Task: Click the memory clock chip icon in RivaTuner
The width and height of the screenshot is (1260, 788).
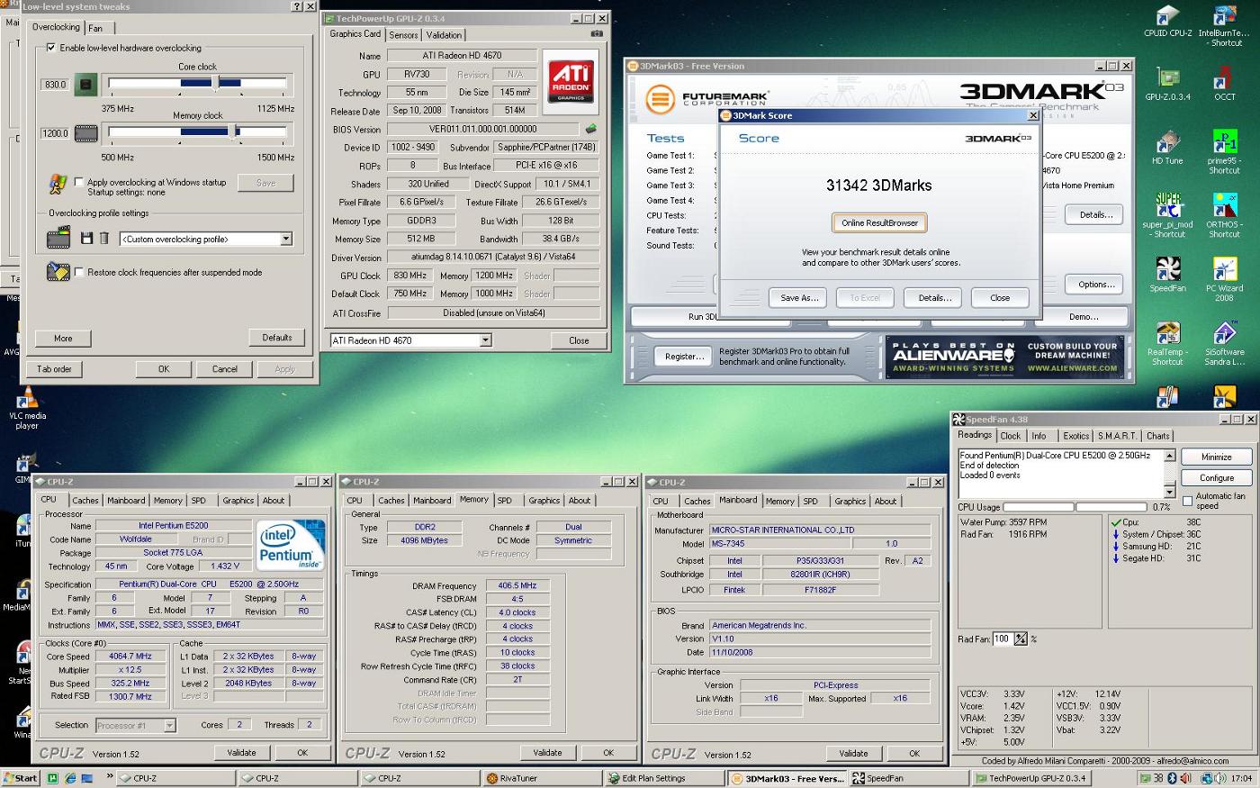Action: [x=85, y=133]
